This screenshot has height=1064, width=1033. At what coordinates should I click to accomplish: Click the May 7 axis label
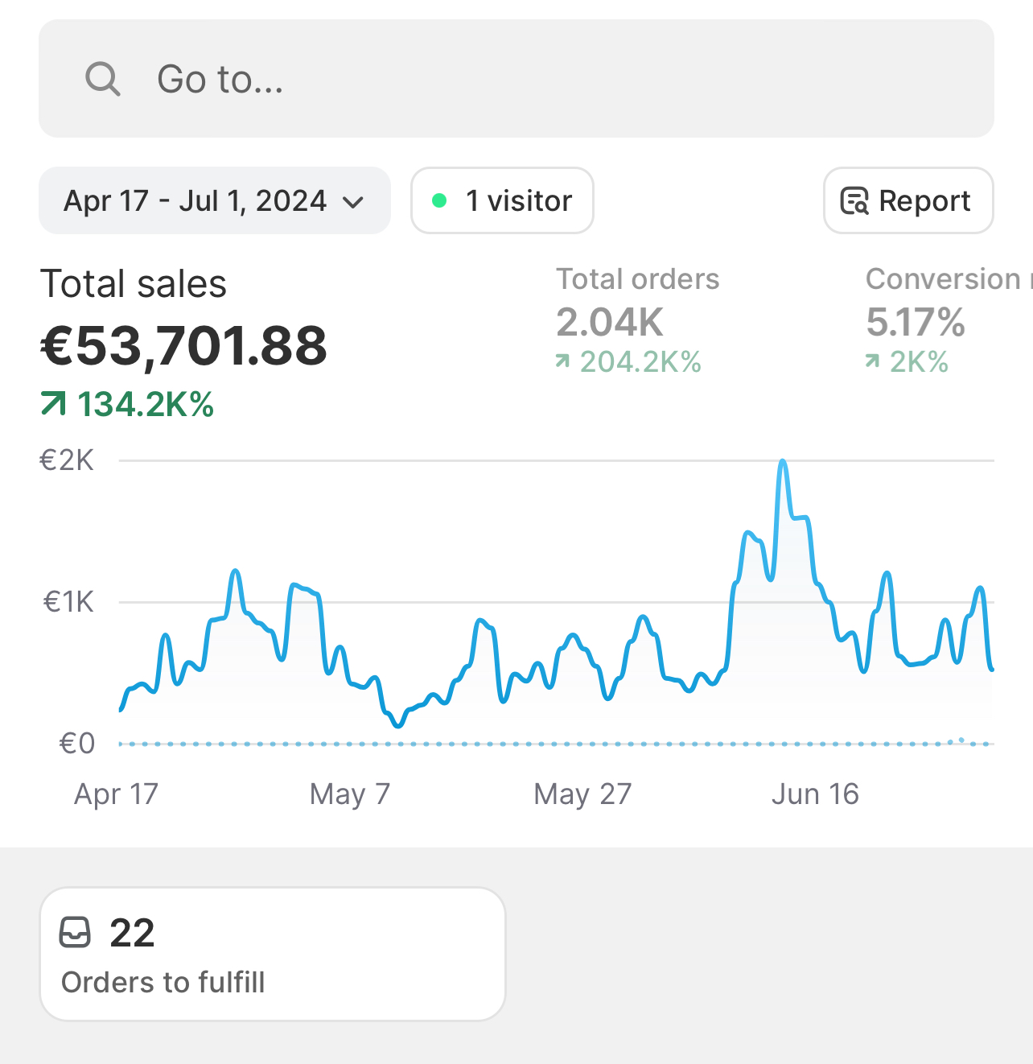pyautogui.click(x=350, y=794)
